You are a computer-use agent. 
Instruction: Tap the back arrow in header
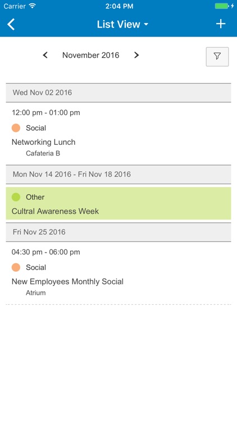(x=11, y=24)
